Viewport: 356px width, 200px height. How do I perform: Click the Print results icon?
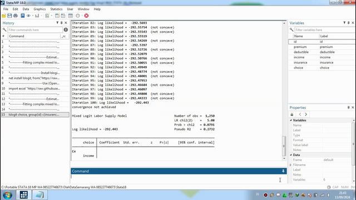pos(16,16)
